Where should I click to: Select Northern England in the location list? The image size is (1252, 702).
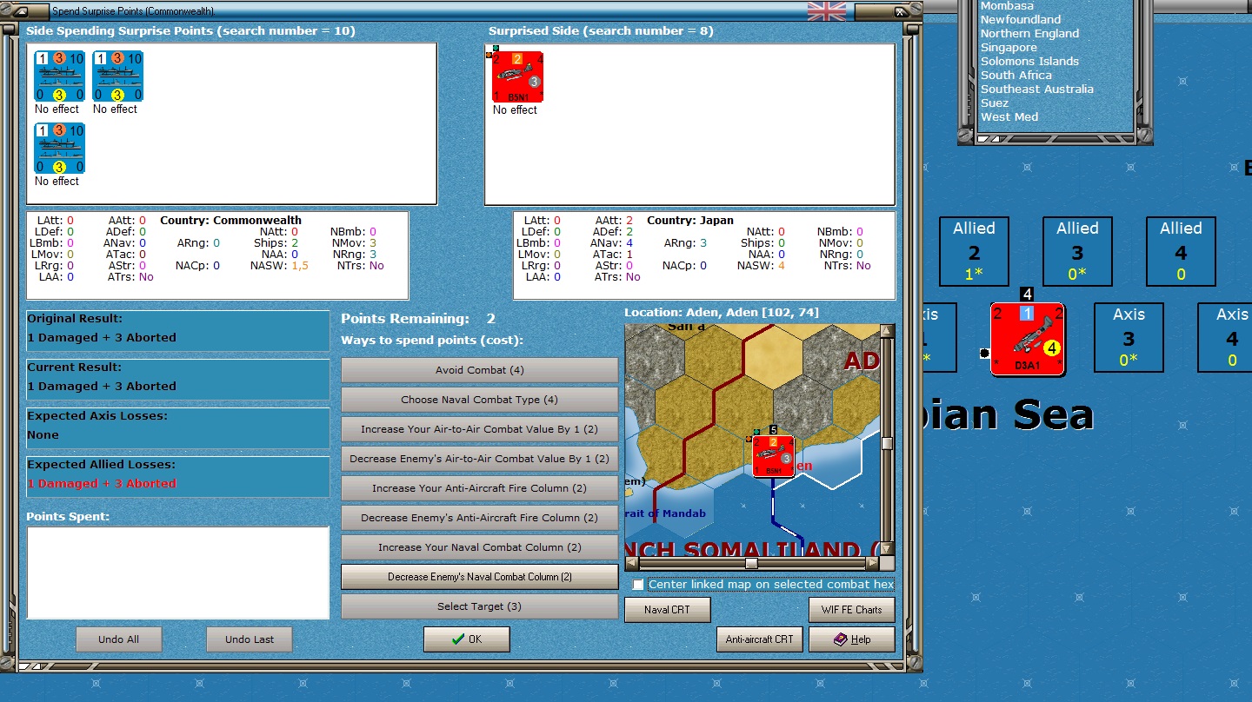pyautogui.click(x=1029, y=33)
